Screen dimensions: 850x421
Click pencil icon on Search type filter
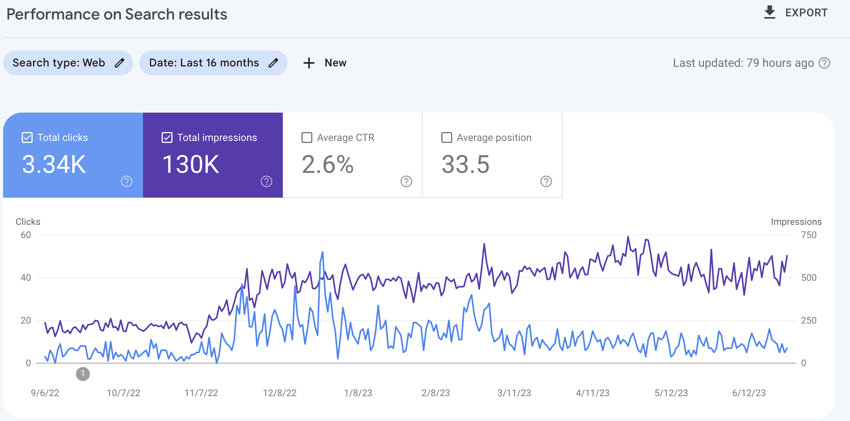coord(120,63)
